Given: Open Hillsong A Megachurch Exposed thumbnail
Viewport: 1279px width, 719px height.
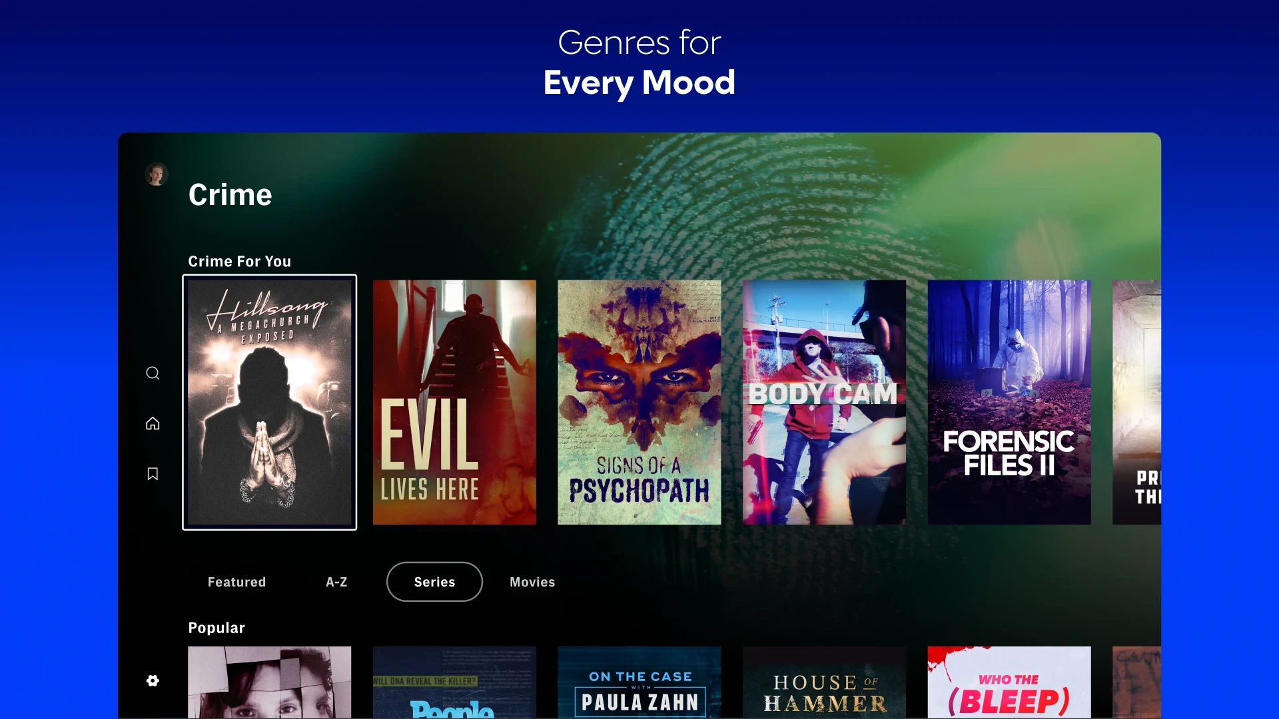Looking at the screenshot, I should [x=270, y=402].
